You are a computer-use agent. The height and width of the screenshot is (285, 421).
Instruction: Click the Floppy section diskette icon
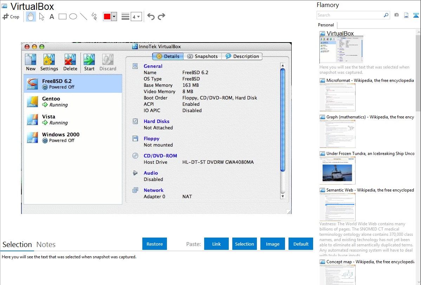[x=135, y=138]
